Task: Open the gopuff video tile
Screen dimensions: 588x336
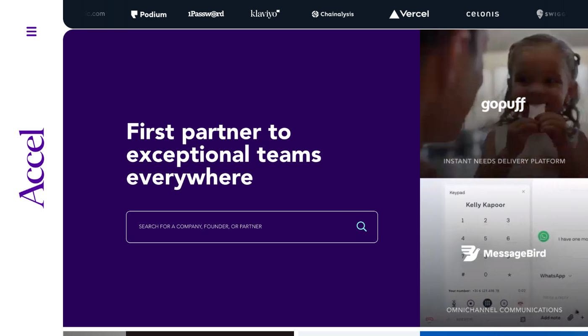Action: 504,104
